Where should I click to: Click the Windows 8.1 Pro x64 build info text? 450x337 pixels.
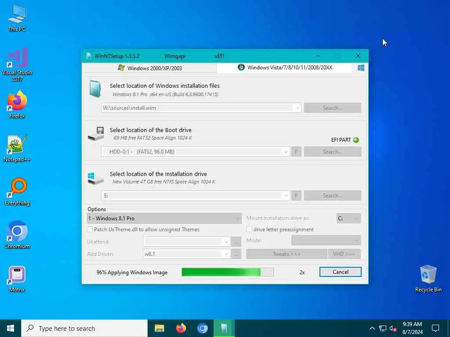click(165, 94)
